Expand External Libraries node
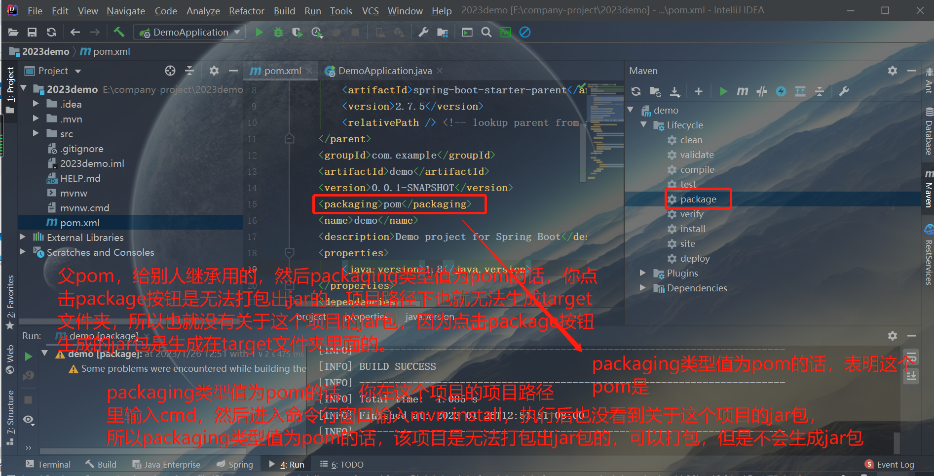 point(22,238)
